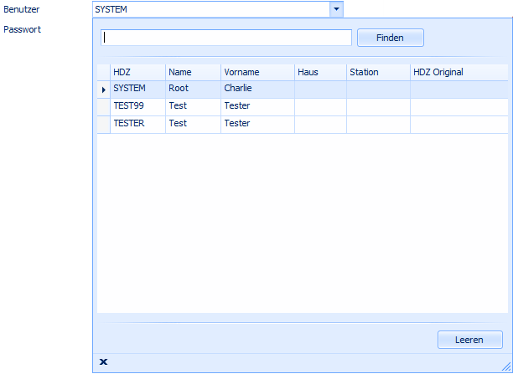The width and height of the screenshot is (513, 374).
Task: Click the Haus column header
Action: (319, 73)
